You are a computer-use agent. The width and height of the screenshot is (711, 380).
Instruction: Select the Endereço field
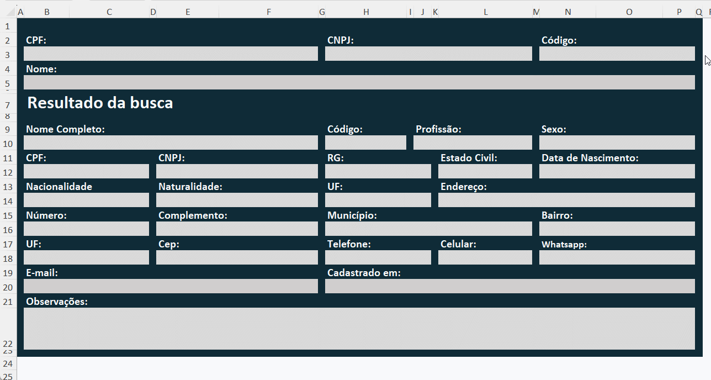[x=566, y=200]
